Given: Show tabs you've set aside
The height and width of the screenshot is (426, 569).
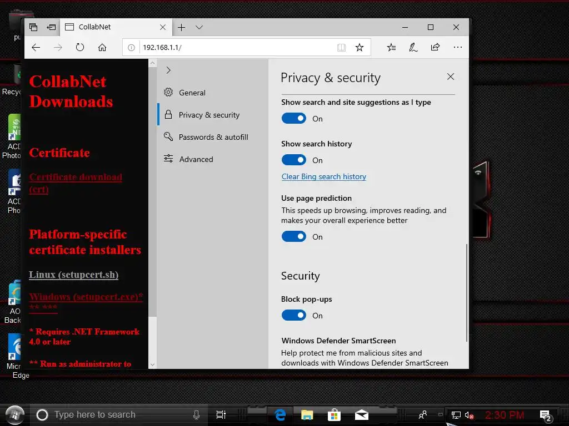Looking at the screenshot, I should (33, 27).
